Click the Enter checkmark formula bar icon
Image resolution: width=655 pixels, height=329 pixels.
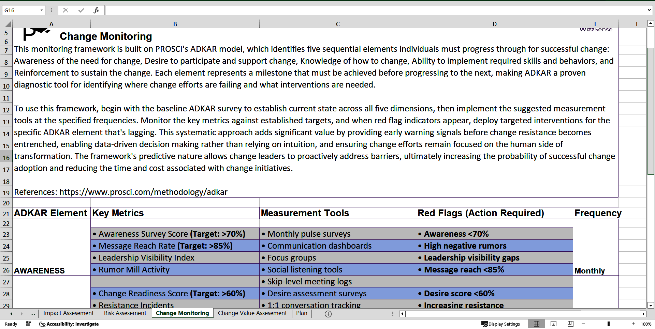(81, 10)
